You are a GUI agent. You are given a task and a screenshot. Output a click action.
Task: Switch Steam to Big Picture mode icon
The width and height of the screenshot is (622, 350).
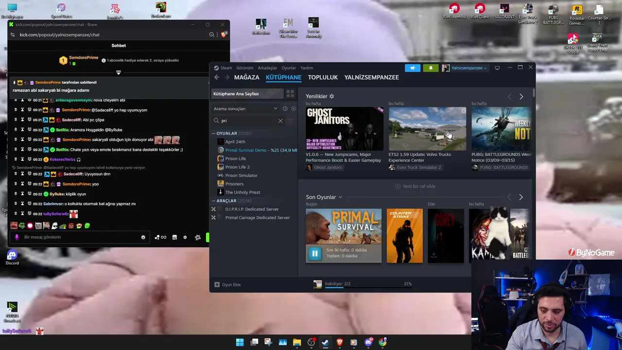pyautogui.click(x=497, y=68)
